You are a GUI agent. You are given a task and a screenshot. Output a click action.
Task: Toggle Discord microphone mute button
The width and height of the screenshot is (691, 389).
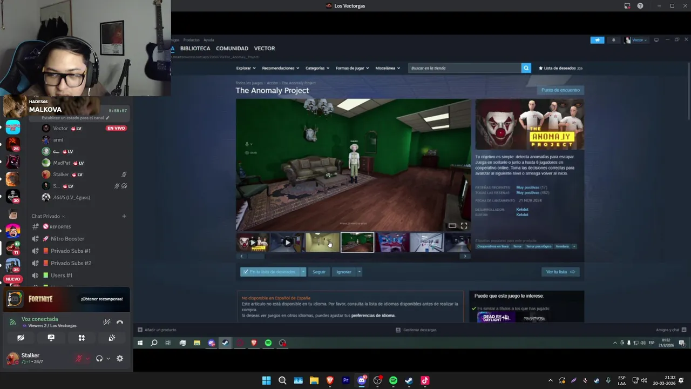click(79, 358)
